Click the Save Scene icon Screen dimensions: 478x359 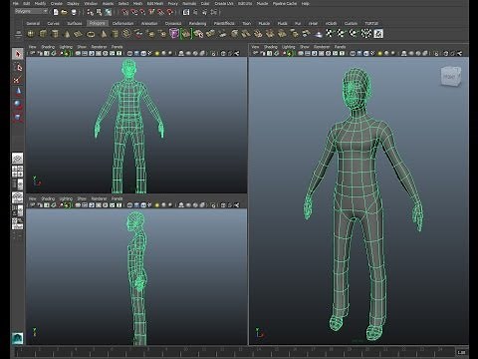click(x=74, y=12)
